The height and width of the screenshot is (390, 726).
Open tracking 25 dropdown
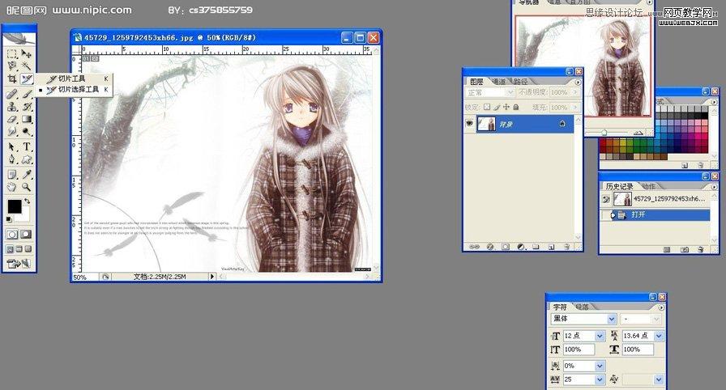600,379
